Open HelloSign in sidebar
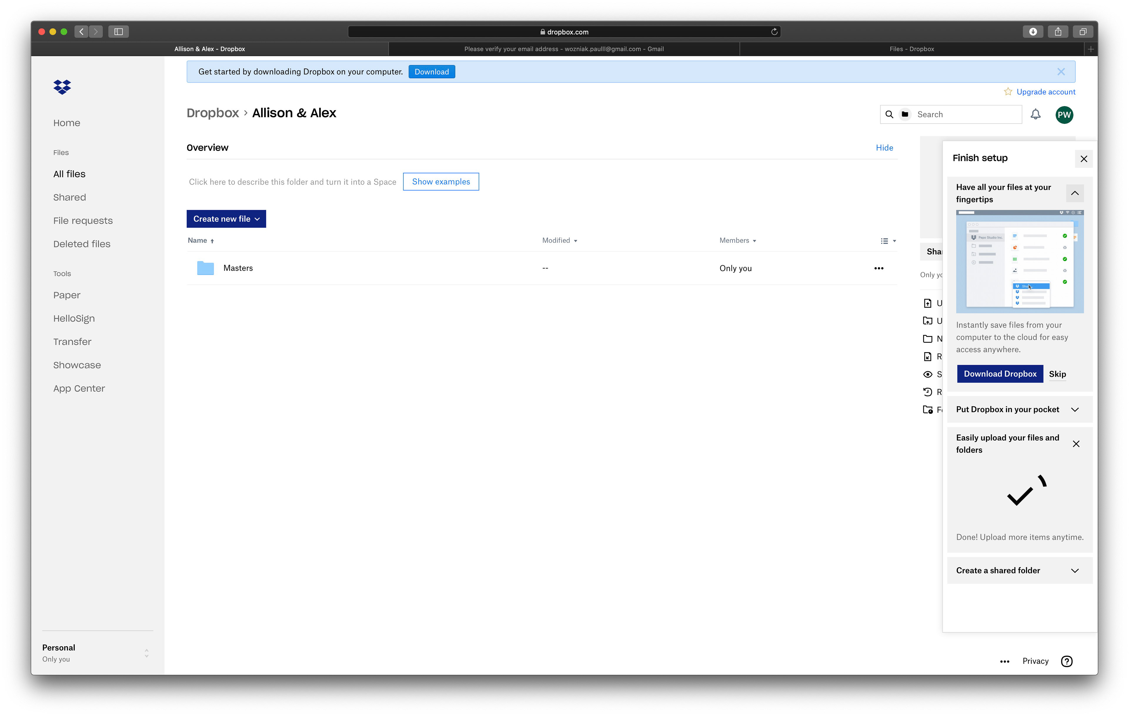 tap(74, 319)
